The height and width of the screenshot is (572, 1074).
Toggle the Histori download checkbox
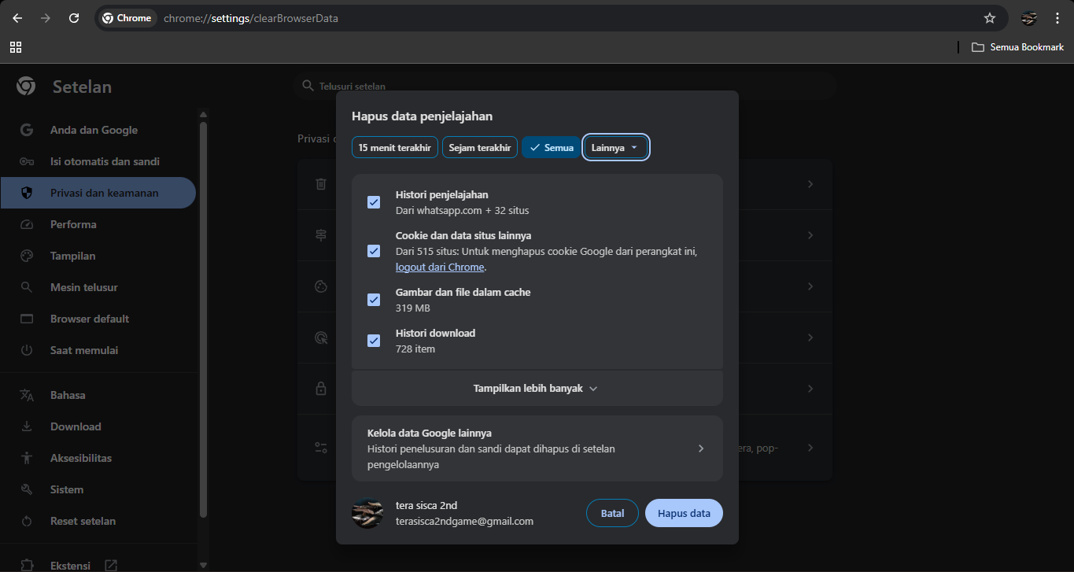(x=374, y=341)
